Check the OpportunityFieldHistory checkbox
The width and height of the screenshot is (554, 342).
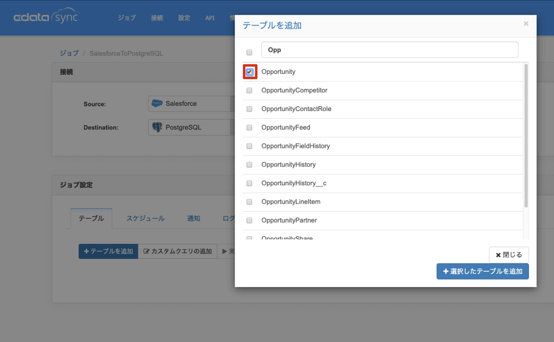[249, 146]
